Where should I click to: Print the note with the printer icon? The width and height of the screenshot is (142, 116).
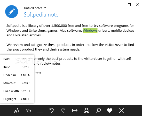click(x=86, y=111)
